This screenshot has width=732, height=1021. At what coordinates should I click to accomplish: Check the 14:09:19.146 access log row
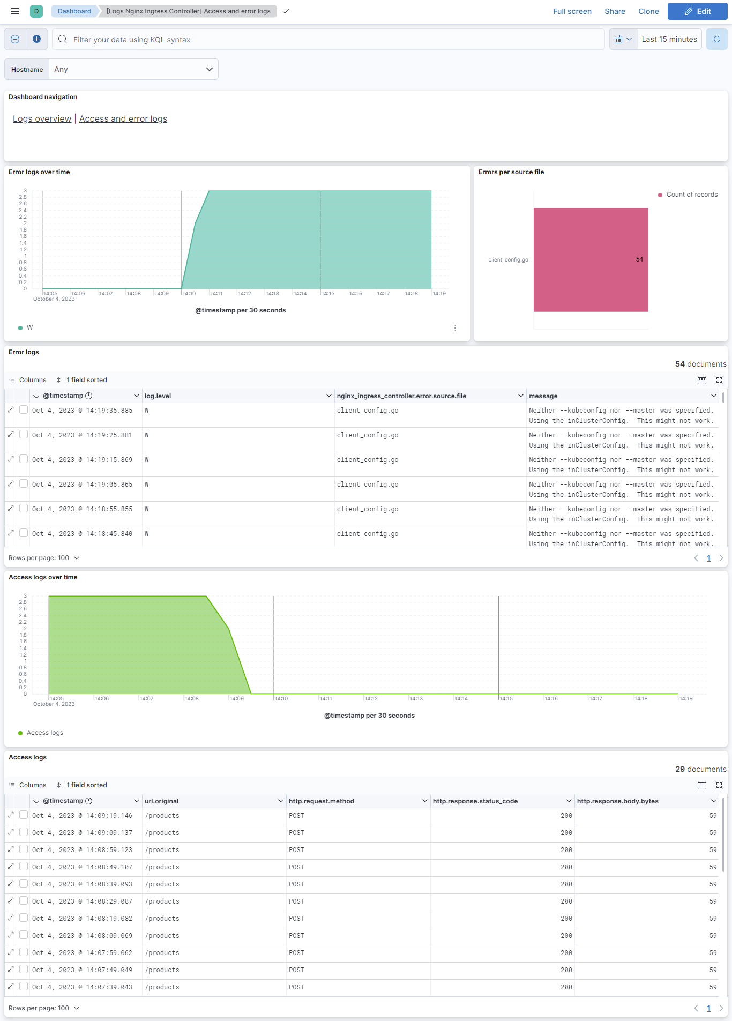(24, 815)
